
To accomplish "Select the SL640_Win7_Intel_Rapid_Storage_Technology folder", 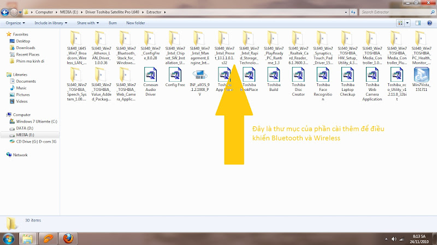I will [x=249, y=48].
